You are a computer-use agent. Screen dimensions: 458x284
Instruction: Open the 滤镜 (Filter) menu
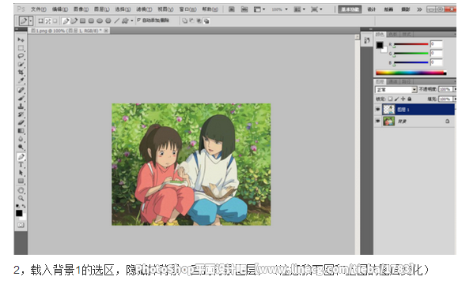[x=144, y=9]
